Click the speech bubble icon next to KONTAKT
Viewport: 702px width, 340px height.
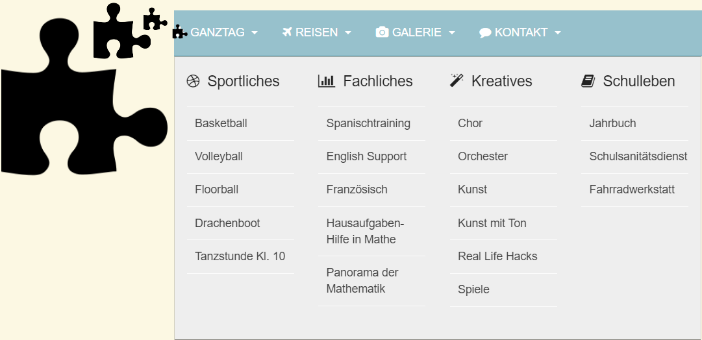tap(485, 32)
